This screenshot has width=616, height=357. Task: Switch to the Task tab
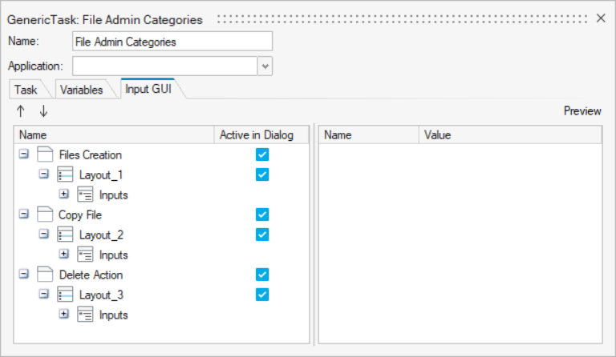click(x=26, y=90)
